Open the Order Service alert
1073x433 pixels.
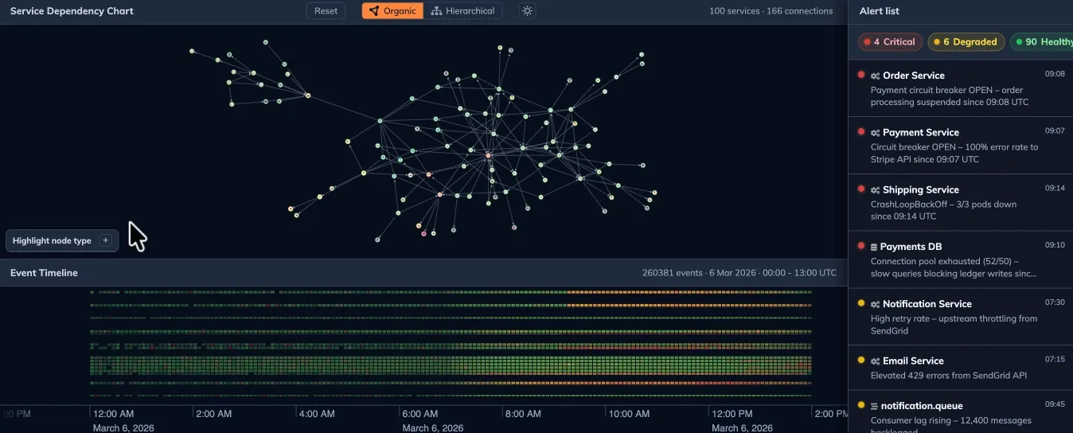coord(961,88)
